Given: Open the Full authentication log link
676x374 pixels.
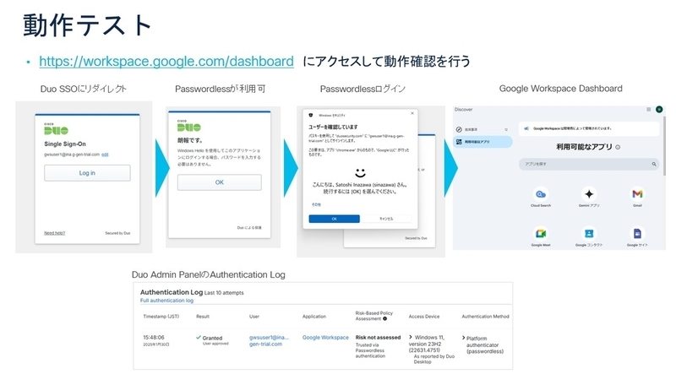Looking at the screenshot, I should 166,301.
